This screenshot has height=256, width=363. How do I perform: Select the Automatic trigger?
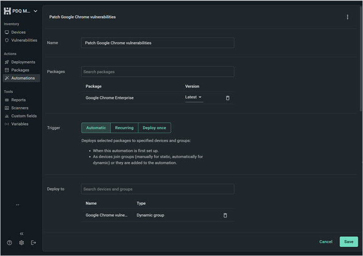(x=96, y=128)
